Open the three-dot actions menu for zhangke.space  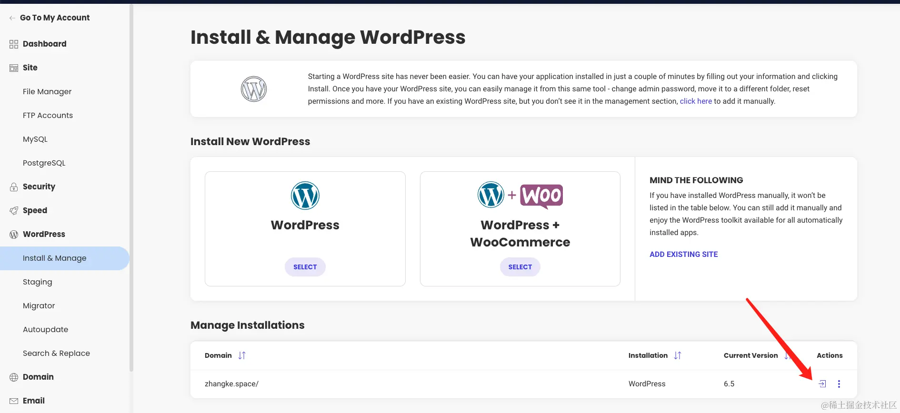coord(839,384)
